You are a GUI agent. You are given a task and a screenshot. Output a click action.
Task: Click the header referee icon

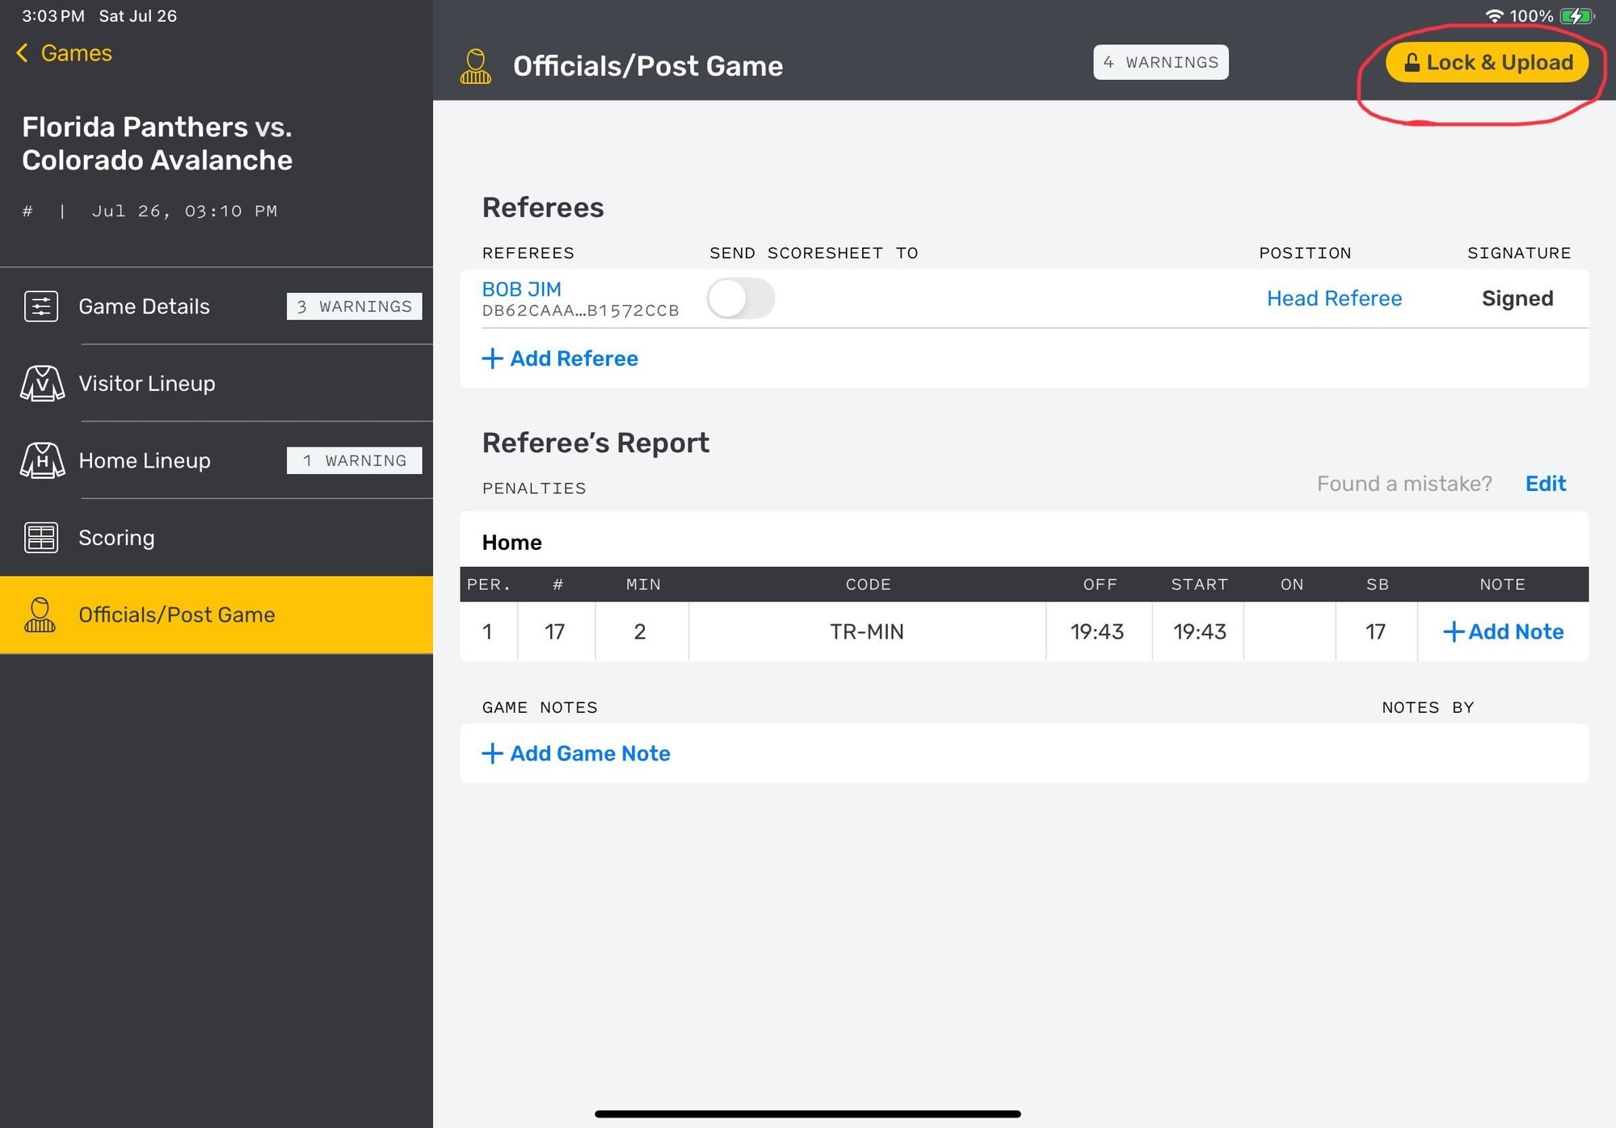click(x=476, y=66)
